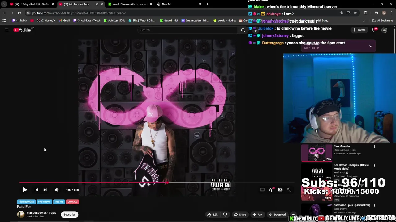Viewport: 396px width, 222px height.
Task: Download the Paid For video
Action: pyautogui.click(x=277, y=215)
